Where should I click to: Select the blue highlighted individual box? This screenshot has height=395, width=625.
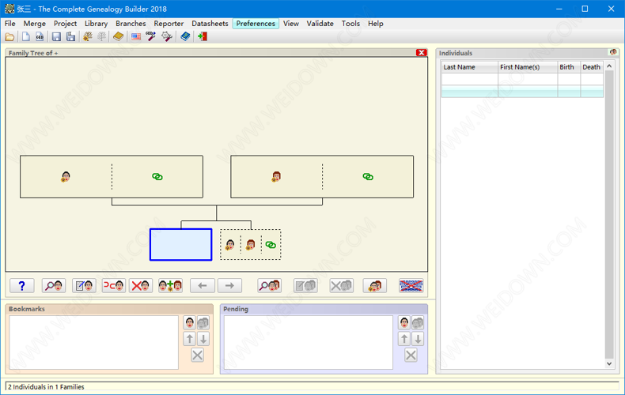(181, 244)
